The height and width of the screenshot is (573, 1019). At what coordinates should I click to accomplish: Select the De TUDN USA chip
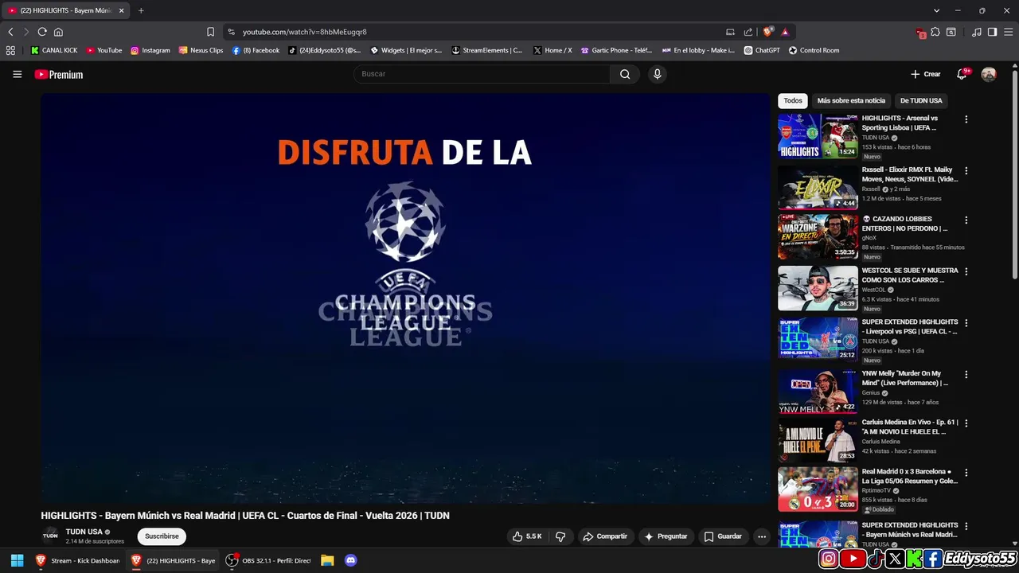pos(921,101)
